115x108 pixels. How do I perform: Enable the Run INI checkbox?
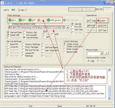[x=73, y=27]
